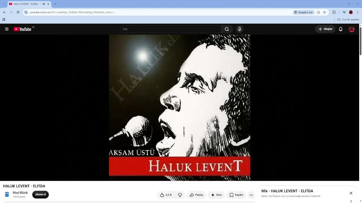Mute the tab via speaker icon
The image size is (362, 203).
44,4
